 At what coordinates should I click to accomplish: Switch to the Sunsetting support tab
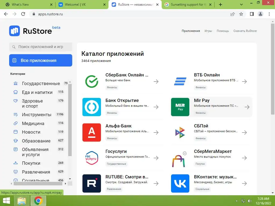pyautogui.click(x=188, y=5)
